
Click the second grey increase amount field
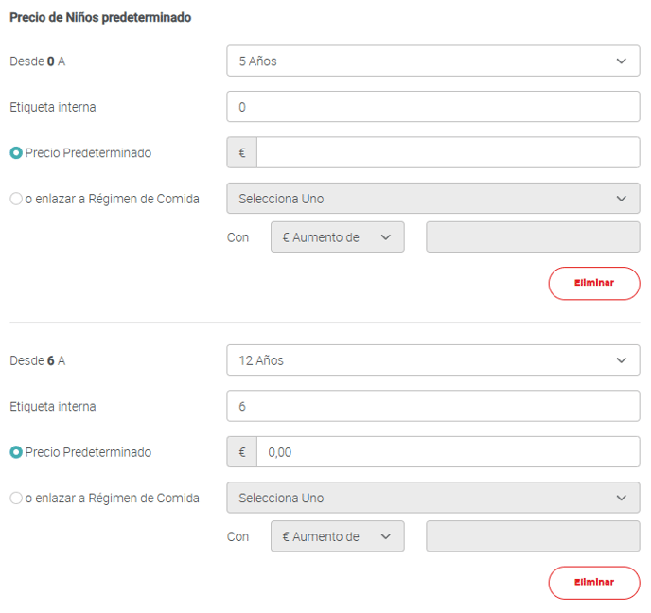click(533, 536)
